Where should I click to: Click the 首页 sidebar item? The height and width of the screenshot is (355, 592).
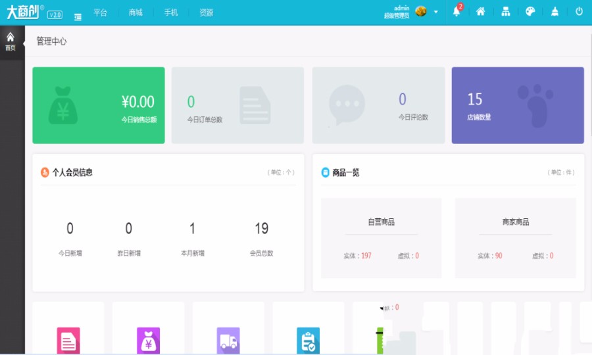click(11, 41)
